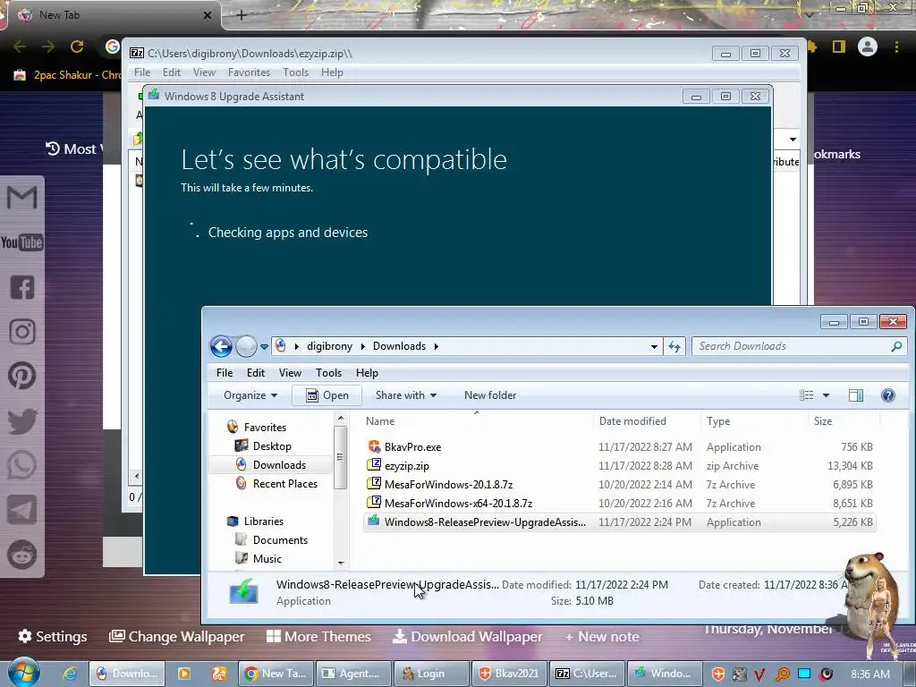Click the Windows Start orb
Image resolution: width=916 pixels, height=687 pixels.
coord(23,672)
